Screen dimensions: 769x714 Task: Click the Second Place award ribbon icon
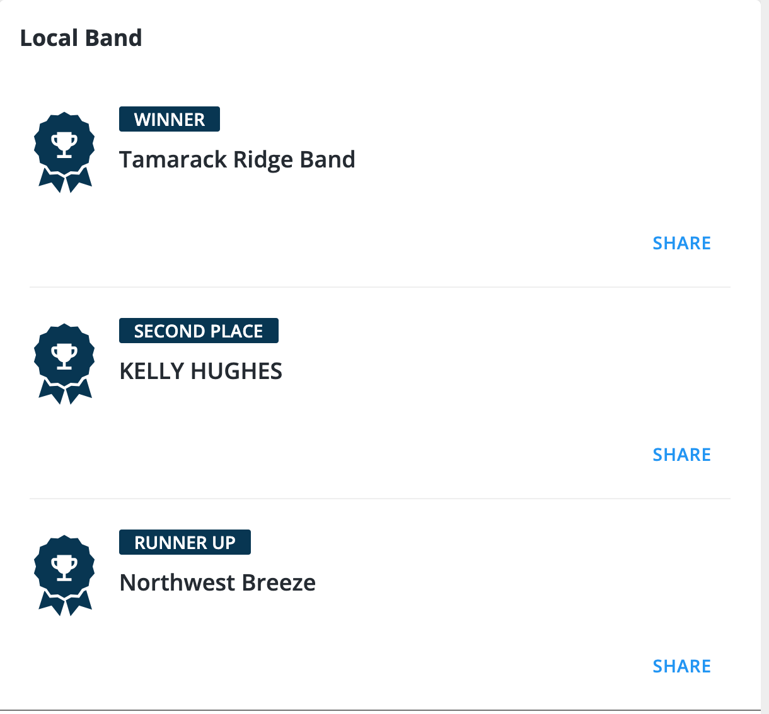(x=64, y=364)
